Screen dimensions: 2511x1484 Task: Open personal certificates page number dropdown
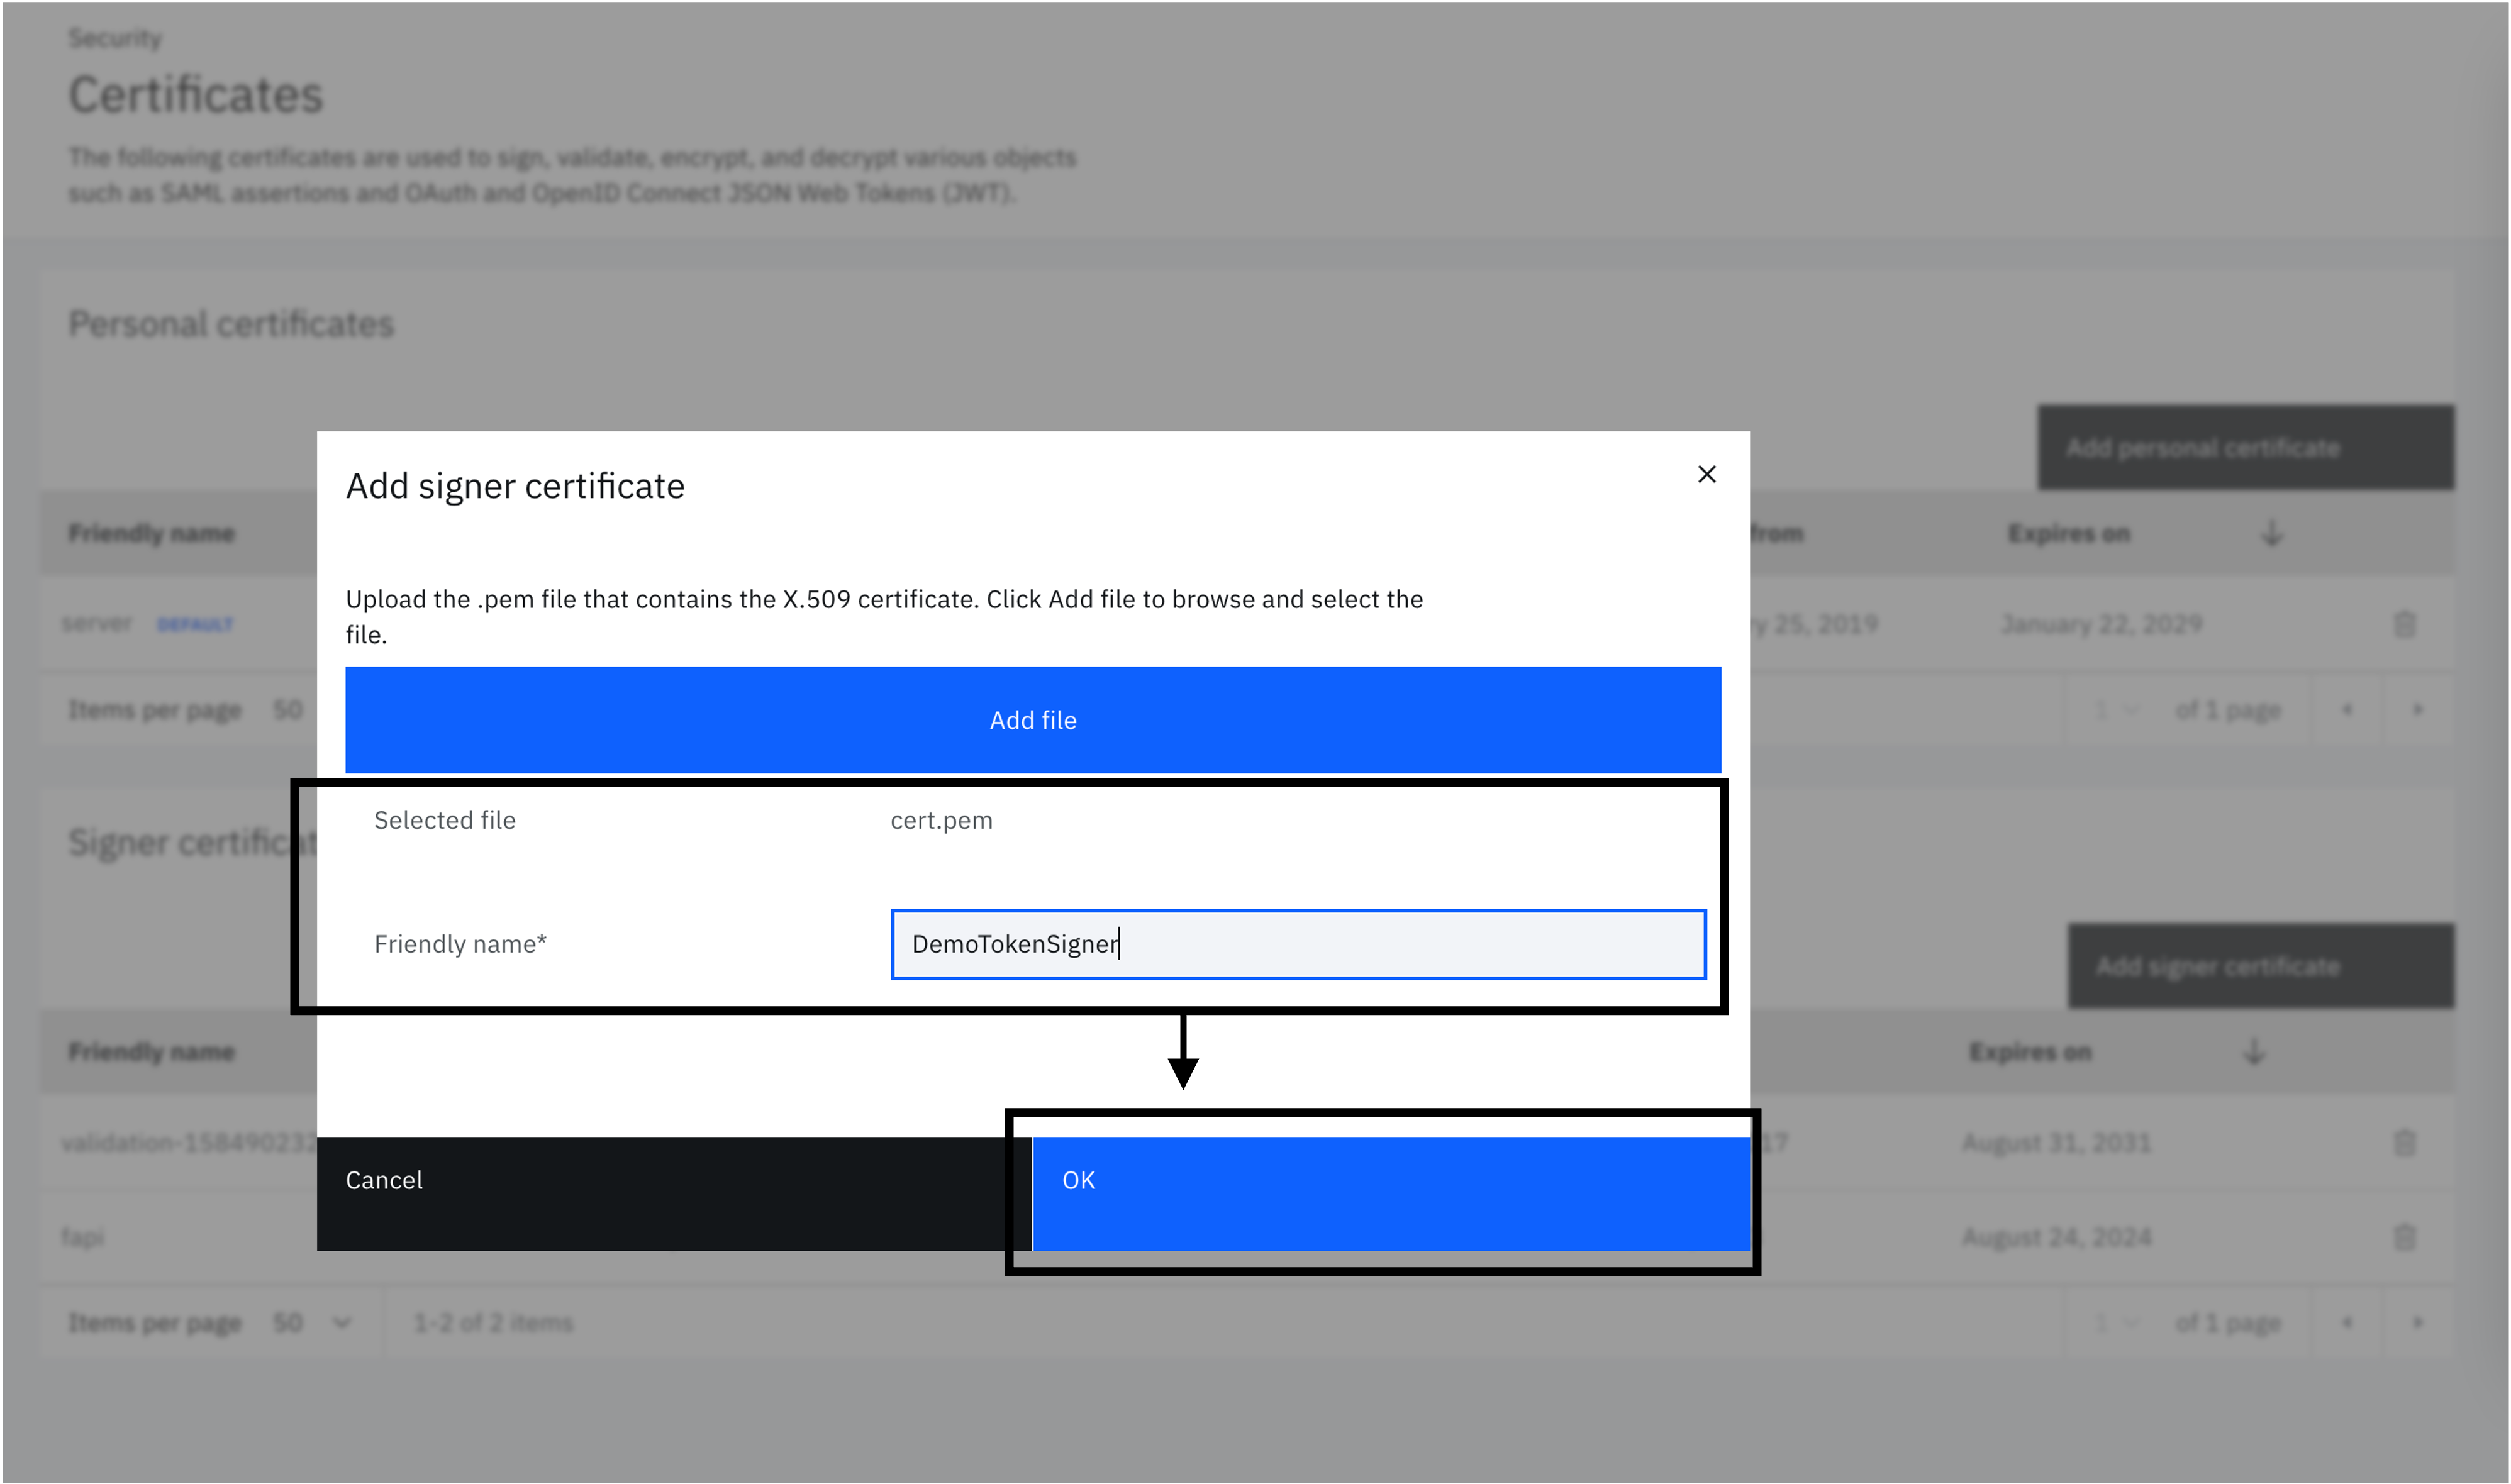(x=2116, y=710)
